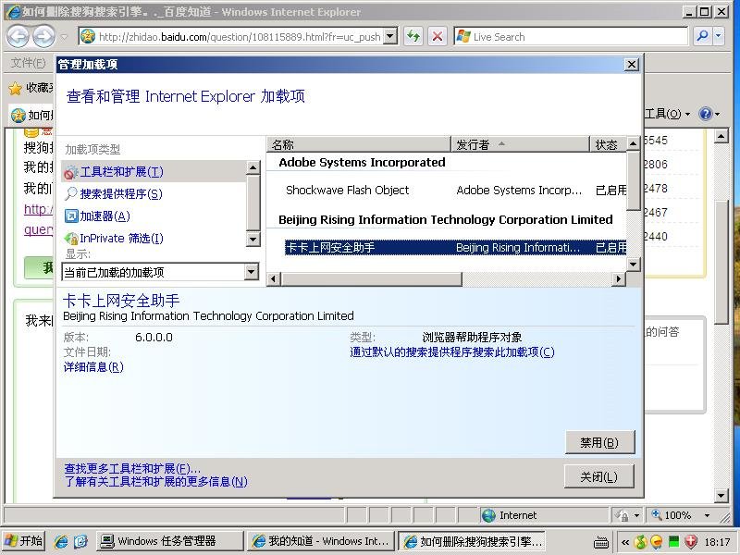Select InPrivate Filtering add-on type
Image resolution: width=740 pixels, height=555 pixels.
coord(120,239)
